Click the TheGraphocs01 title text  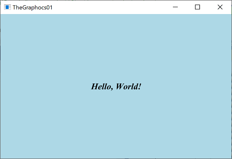click(33, 8)
